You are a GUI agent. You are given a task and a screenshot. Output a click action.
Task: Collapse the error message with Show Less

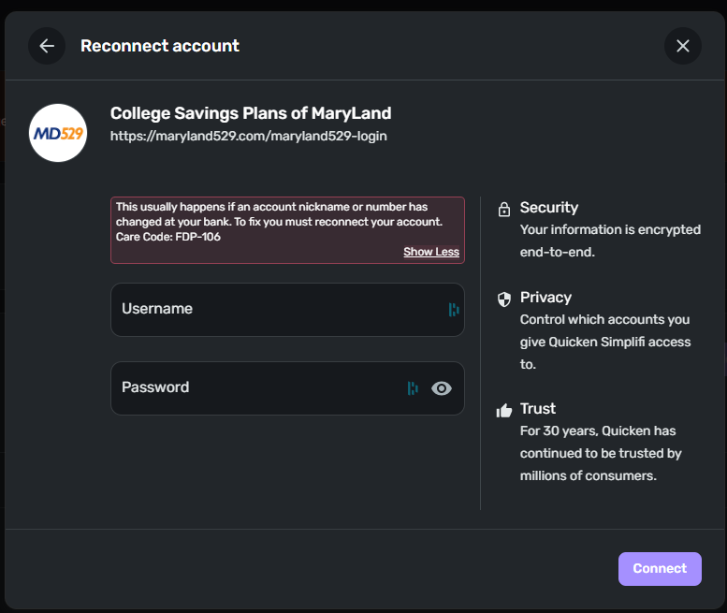(431, 252)
